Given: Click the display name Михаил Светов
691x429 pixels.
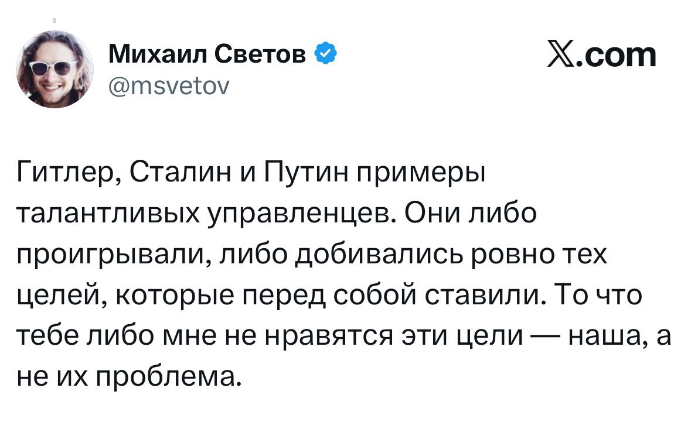Looking at the screenshot, I should pyautogui.click(x=209, y=56).
